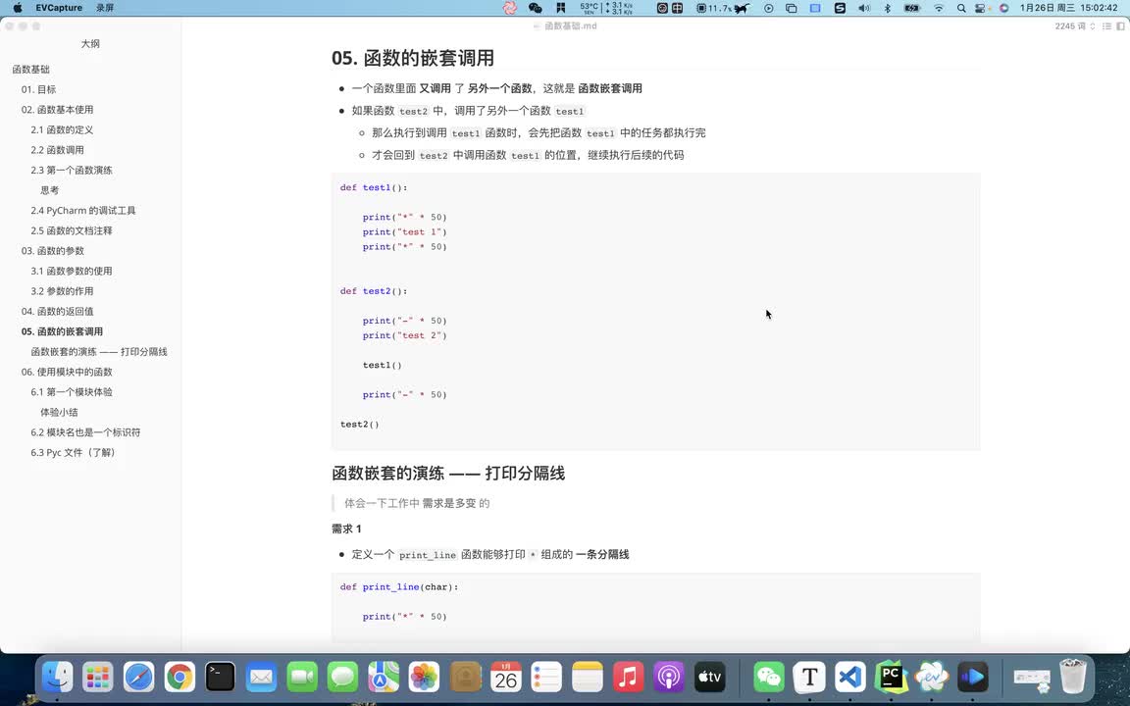Open EVCapture from the Dock
This screenshot has width=1130, height=706.
(x=932, y=678)
